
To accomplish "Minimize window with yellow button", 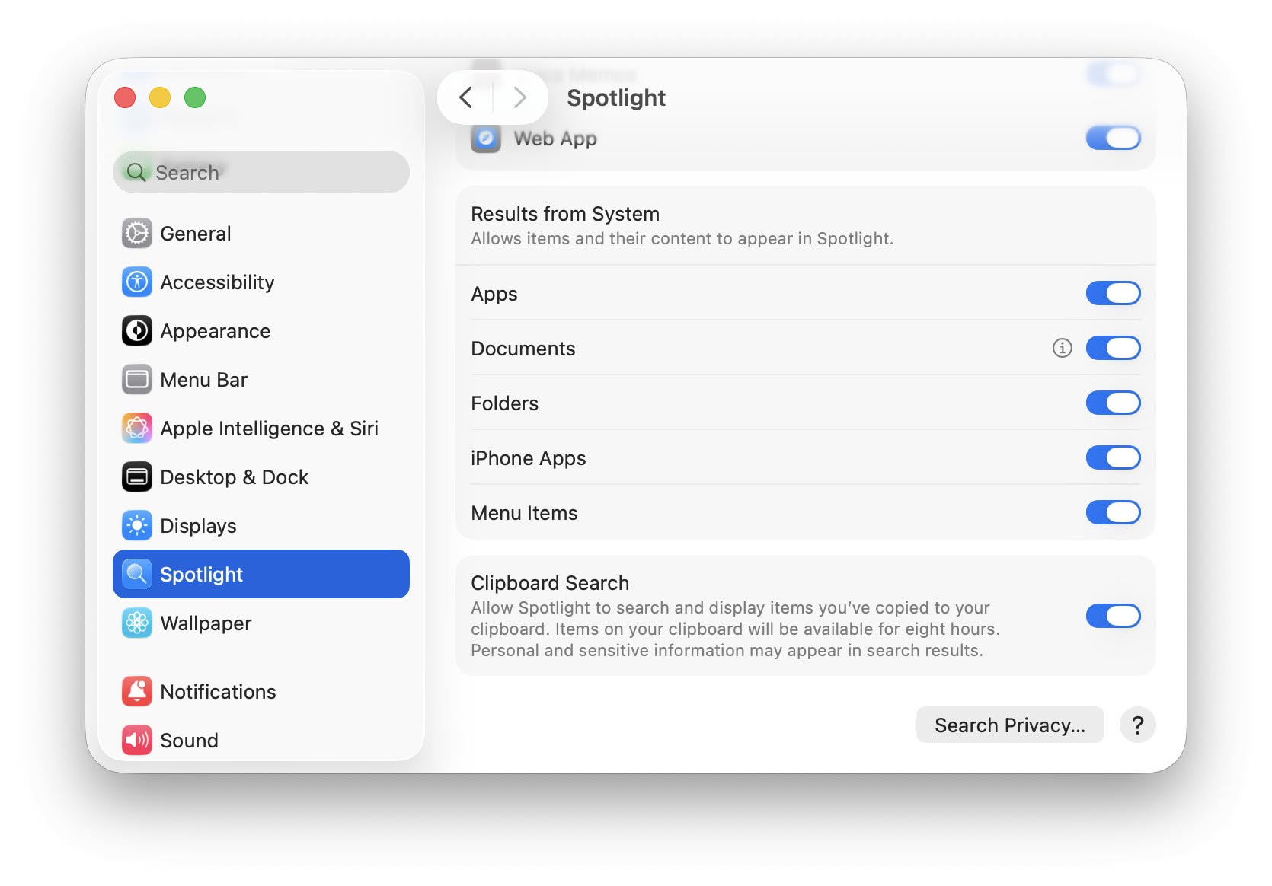I will [160, 97].
